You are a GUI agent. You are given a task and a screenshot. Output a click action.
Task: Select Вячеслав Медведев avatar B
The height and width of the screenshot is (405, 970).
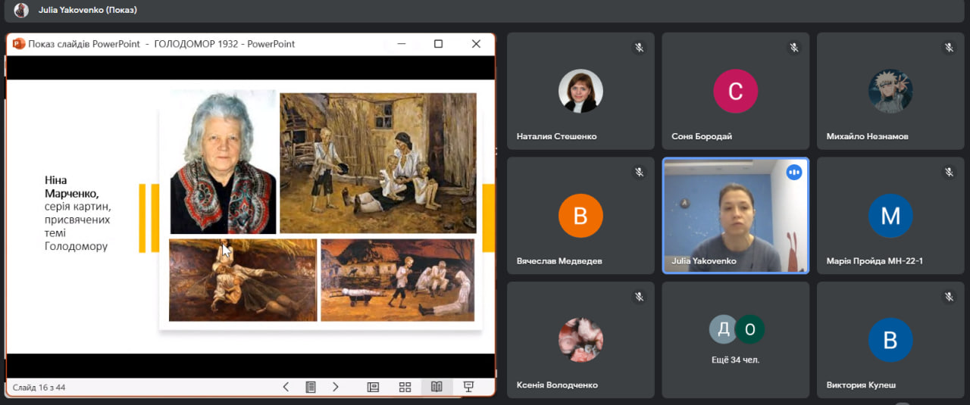tap(580, 216)
